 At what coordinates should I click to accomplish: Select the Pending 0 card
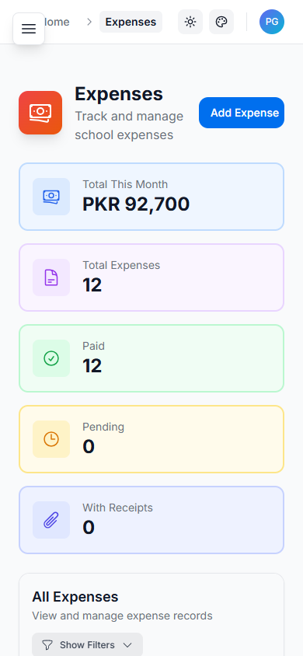click(151, 439)
